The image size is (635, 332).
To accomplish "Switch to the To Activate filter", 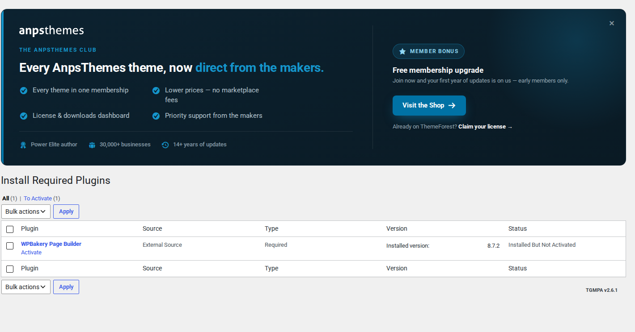I will click(38, 199).
